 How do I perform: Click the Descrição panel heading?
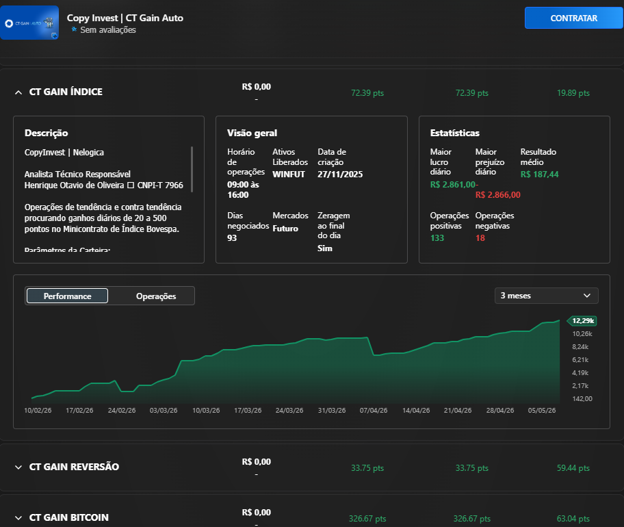coord(46,133)
